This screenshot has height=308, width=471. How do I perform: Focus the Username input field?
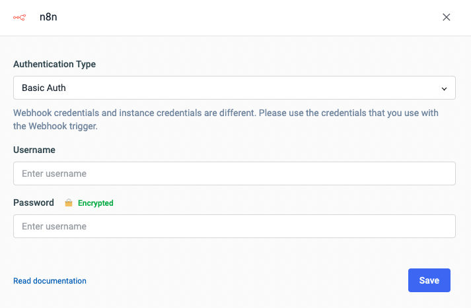coord(234,173)
